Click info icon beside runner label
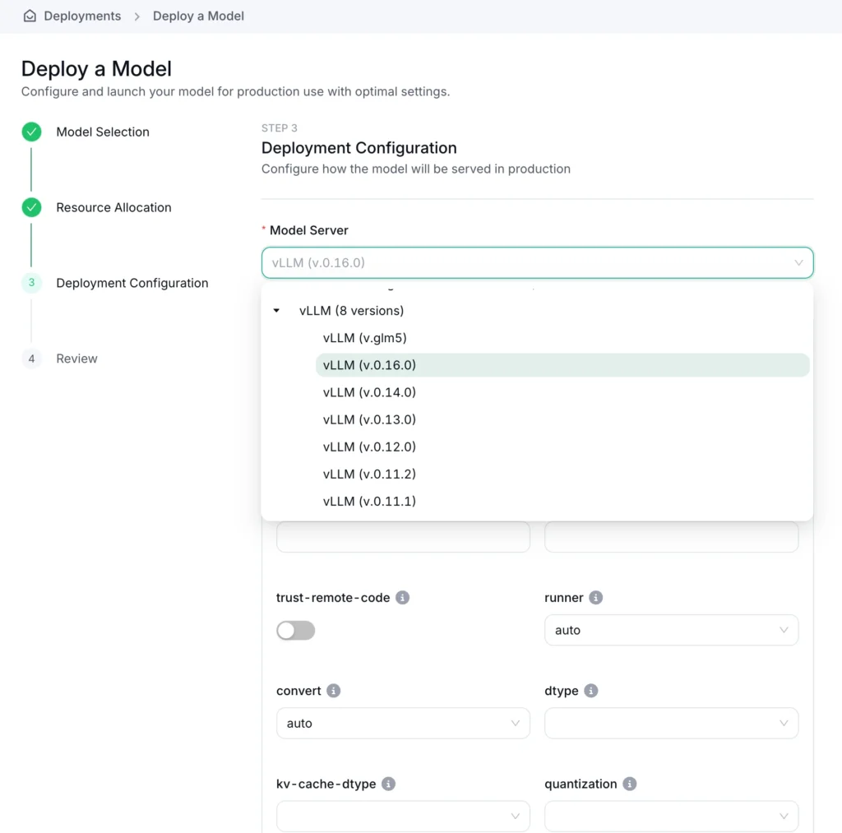This screenshot has width=842, height=833. click(596, 598)
